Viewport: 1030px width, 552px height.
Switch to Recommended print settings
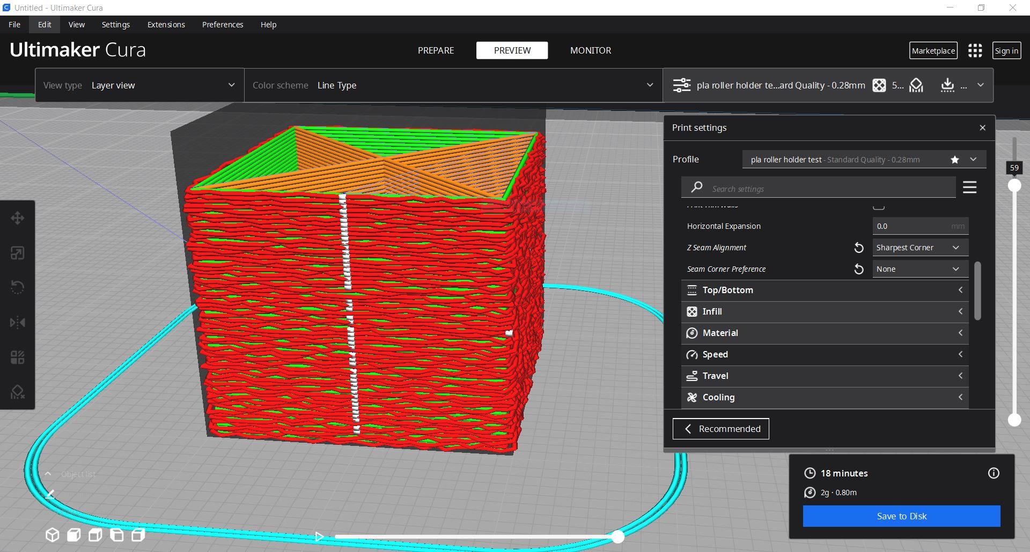click(x=720, y=429)
